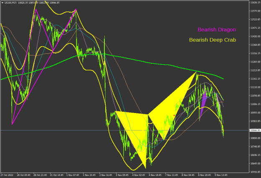Viewport: 261px width, 178px height.
Task: Open the chart menu triangle beside US100,M15
Action: [x=3, y=3]
